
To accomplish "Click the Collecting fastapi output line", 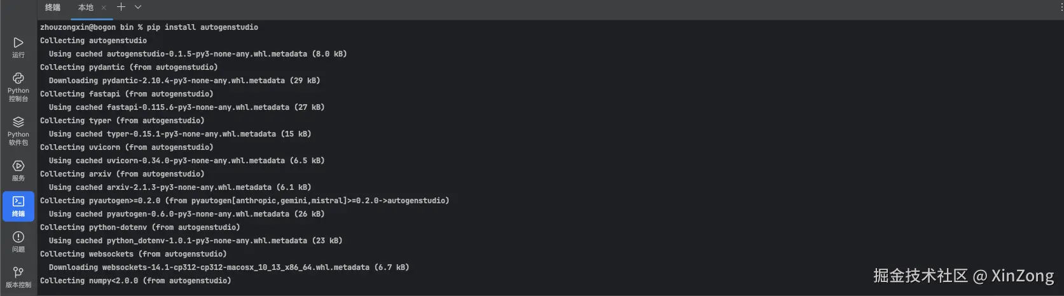I will click(127, 94).
